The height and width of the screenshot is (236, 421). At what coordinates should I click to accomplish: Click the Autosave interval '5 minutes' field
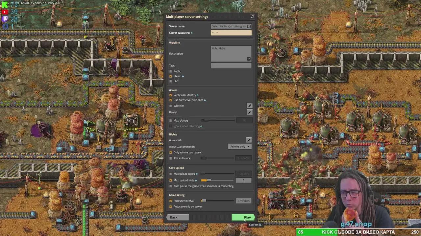pyautogui.click(x=244, y=201)
